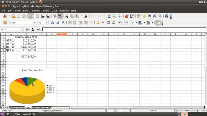Sort descending with Z-A icon
207x116 pixels.
click(120, 16)
